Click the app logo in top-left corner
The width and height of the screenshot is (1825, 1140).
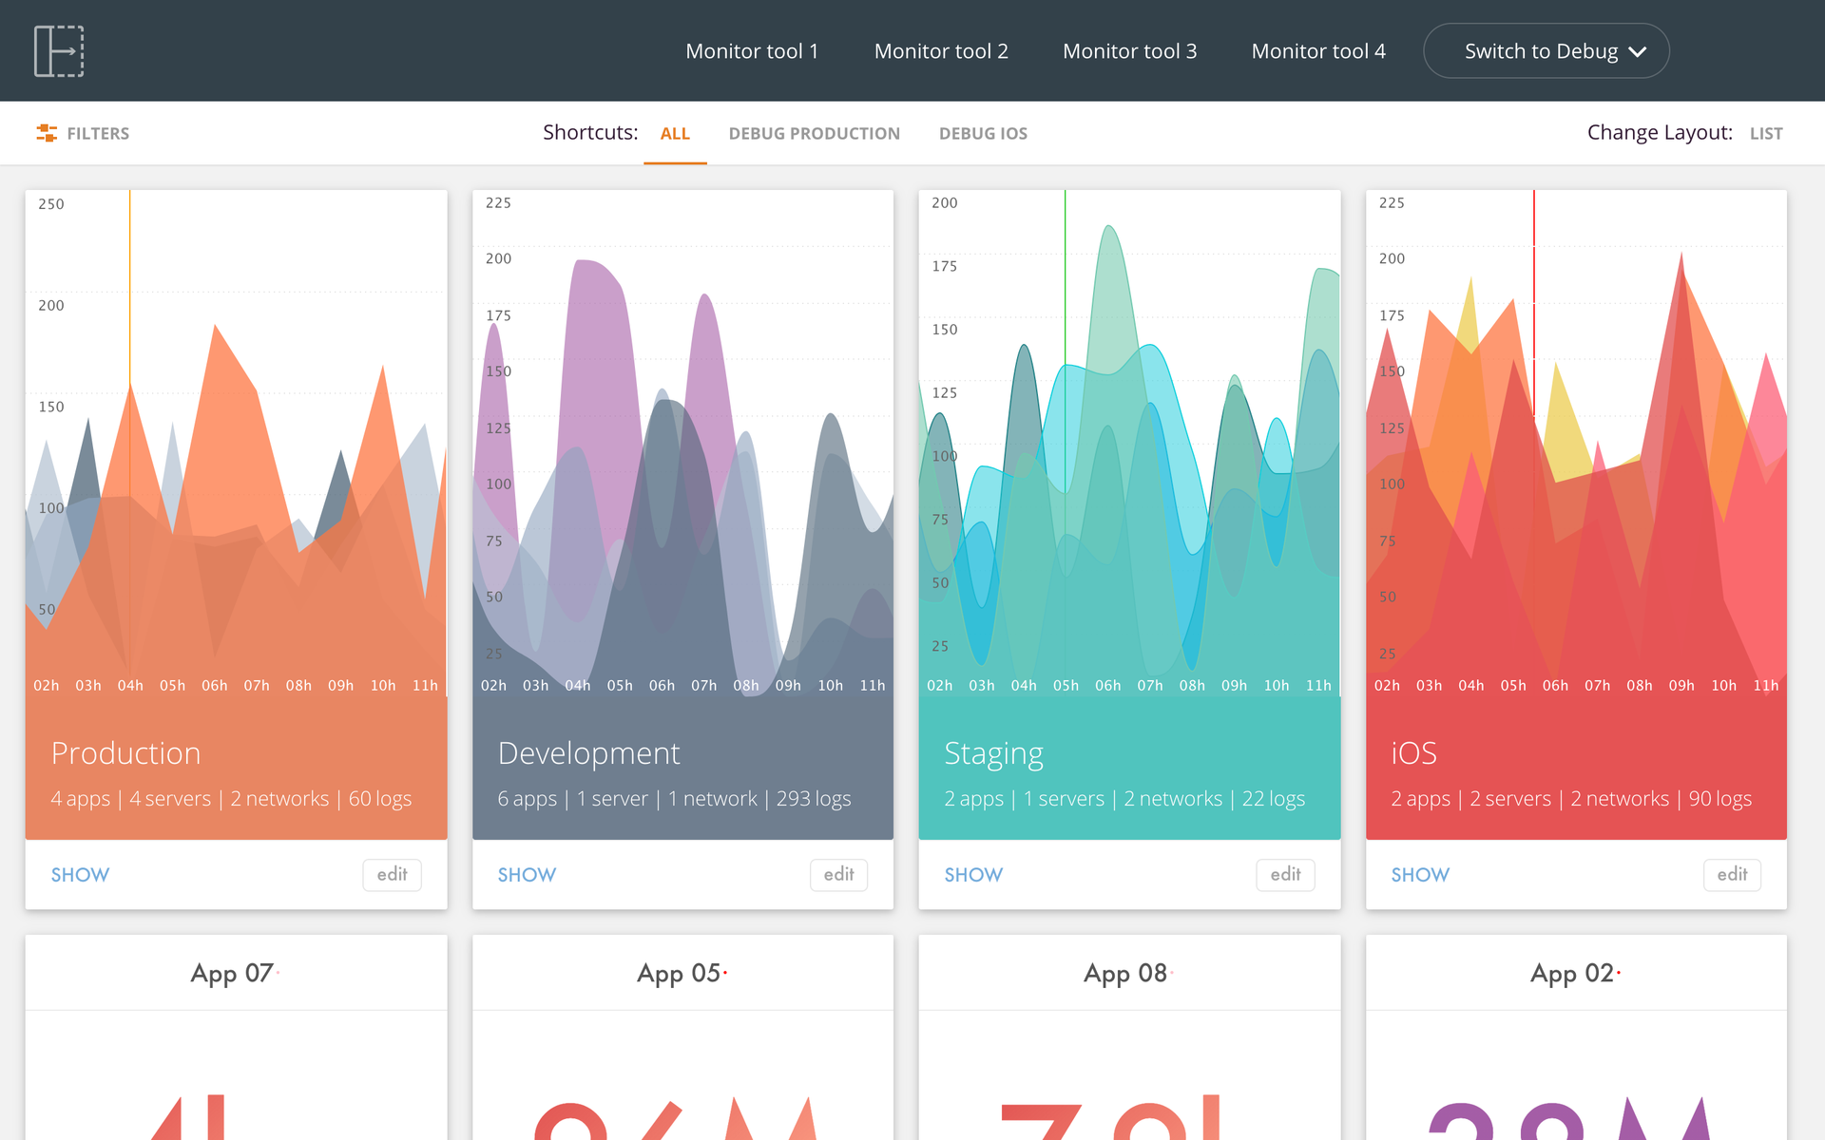(59, 50)
